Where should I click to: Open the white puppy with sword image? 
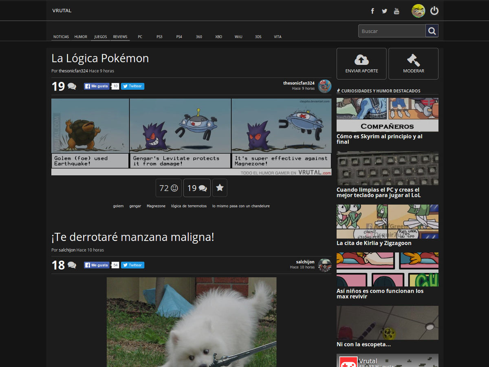tap(192, 322)
